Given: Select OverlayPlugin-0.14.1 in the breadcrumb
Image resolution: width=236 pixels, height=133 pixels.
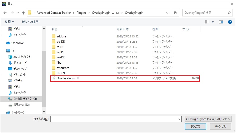Looking at the screenshot, I should [x=106, y=13].
